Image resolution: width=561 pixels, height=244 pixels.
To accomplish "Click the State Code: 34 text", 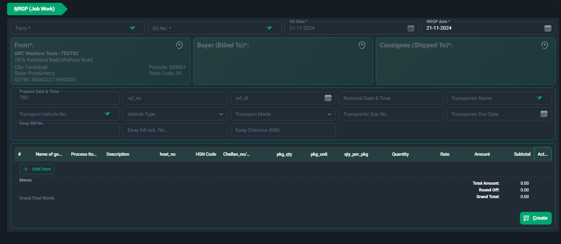I will [165, 73].
